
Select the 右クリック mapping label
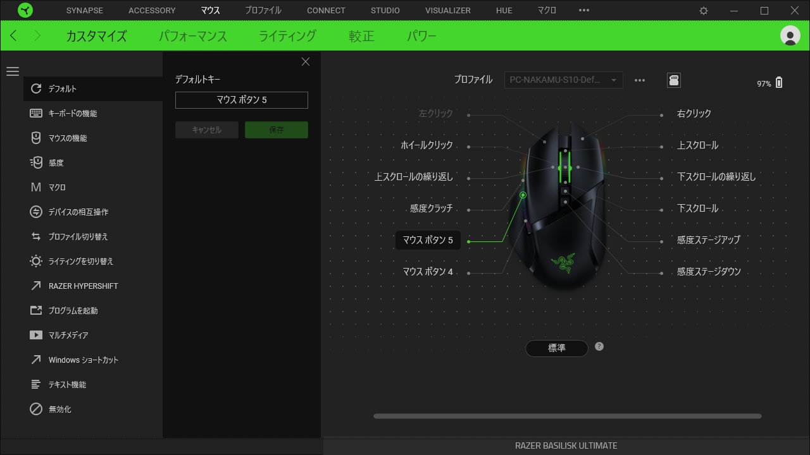694,114
